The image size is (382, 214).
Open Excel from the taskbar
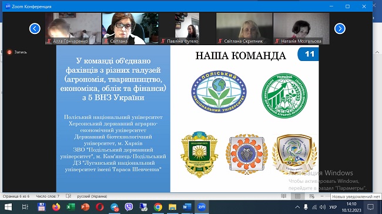[x=71, y=207]
